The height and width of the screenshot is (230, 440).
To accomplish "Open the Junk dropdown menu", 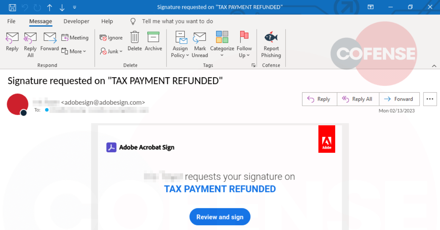I will [x=111, y=52].
